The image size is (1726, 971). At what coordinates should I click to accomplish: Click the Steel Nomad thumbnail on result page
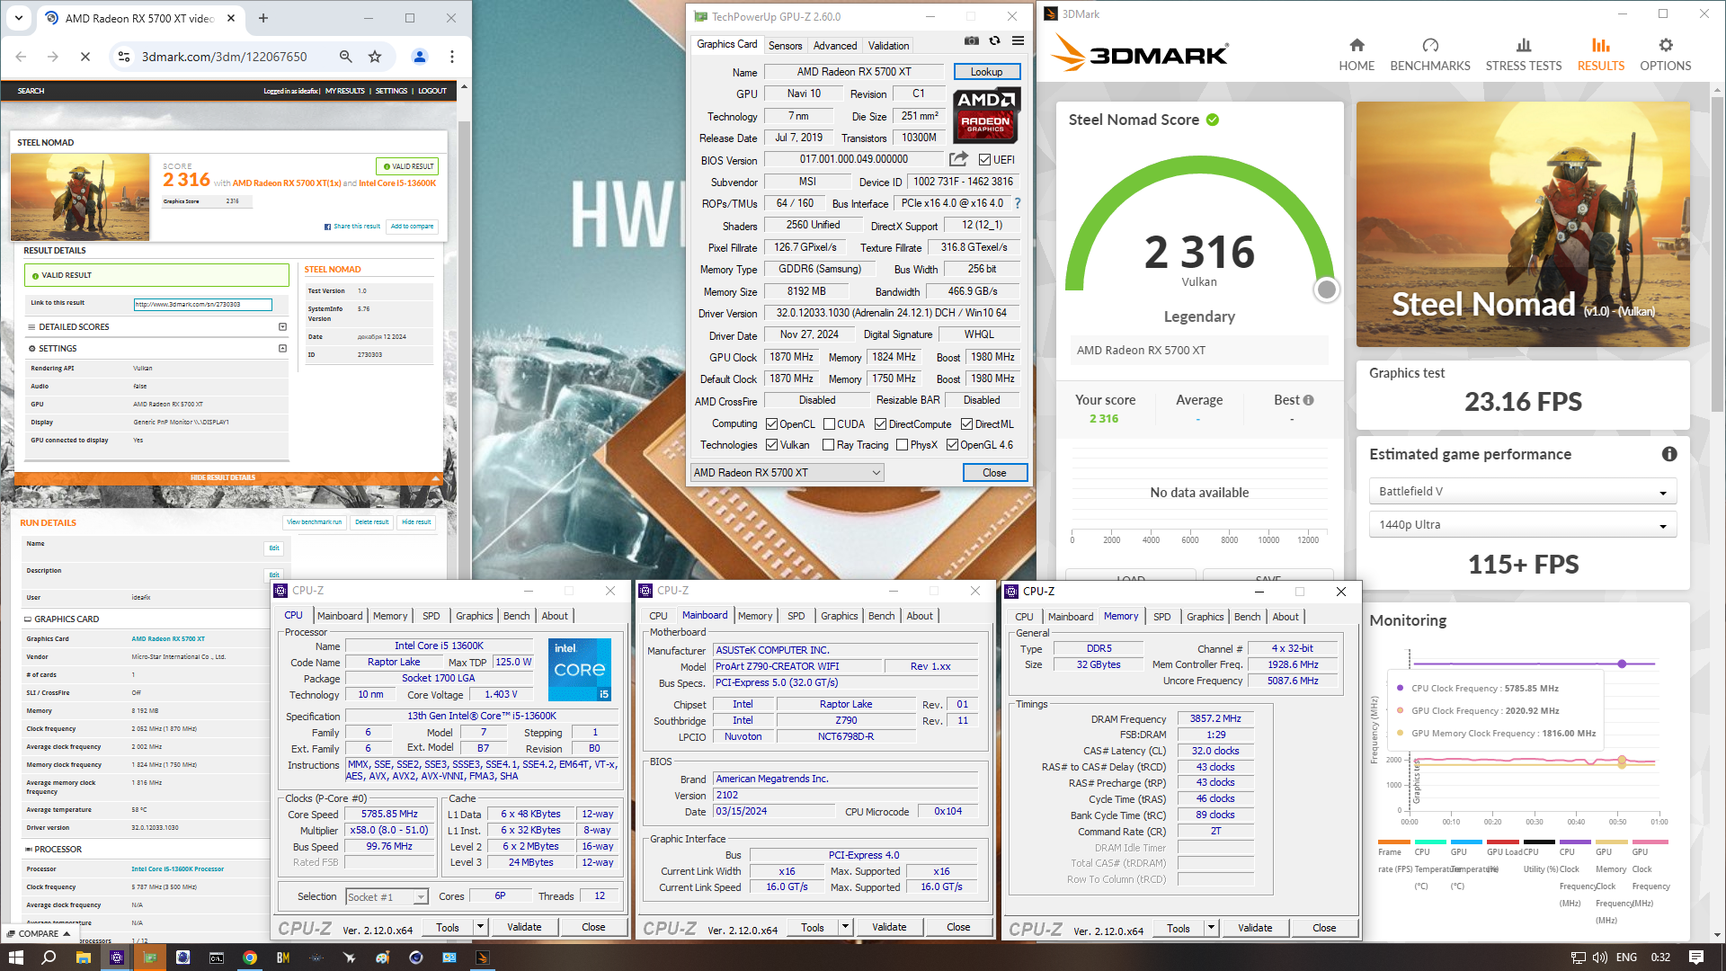(80, 197)
